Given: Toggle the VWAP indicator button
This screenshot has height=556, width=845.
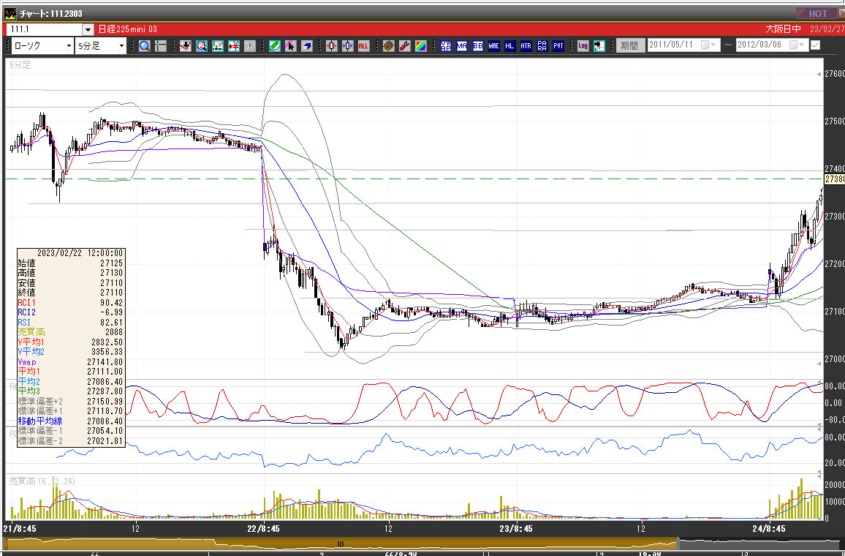Looking at the screenshot, I should pyautogui.click(x=446, y=46).
